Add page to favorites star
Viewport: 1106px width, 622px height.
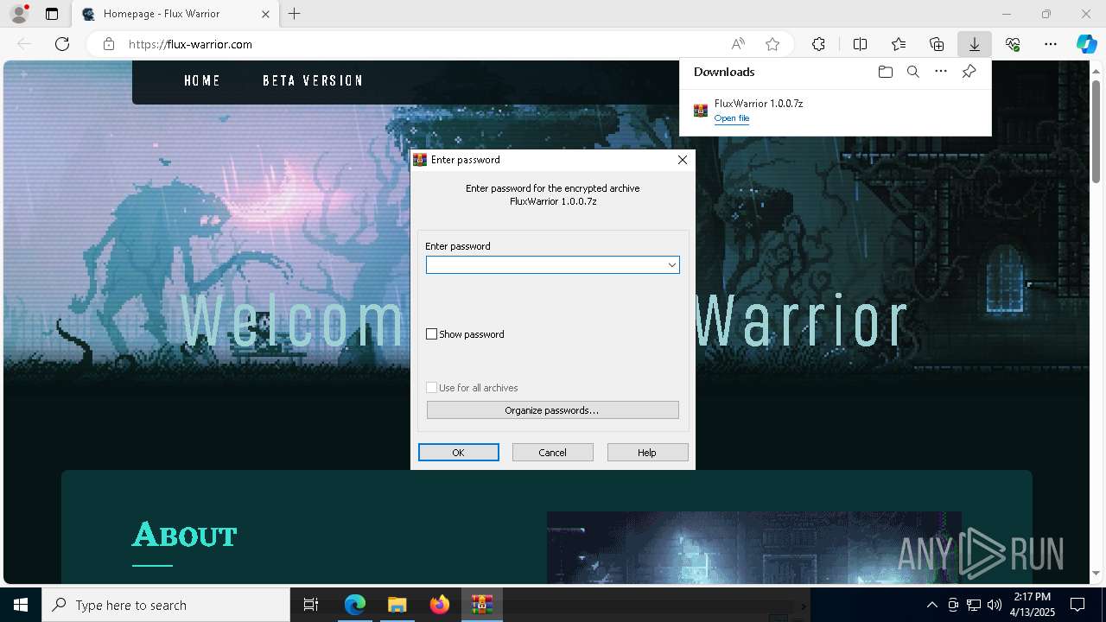click(x=772, y=44)
